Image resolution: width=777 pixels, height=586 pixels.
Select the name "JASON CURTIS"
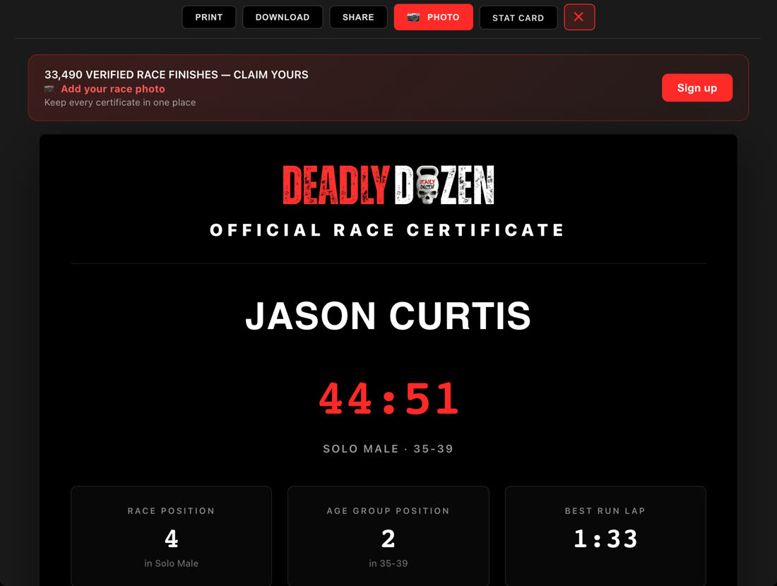click(x=388, y=316)
